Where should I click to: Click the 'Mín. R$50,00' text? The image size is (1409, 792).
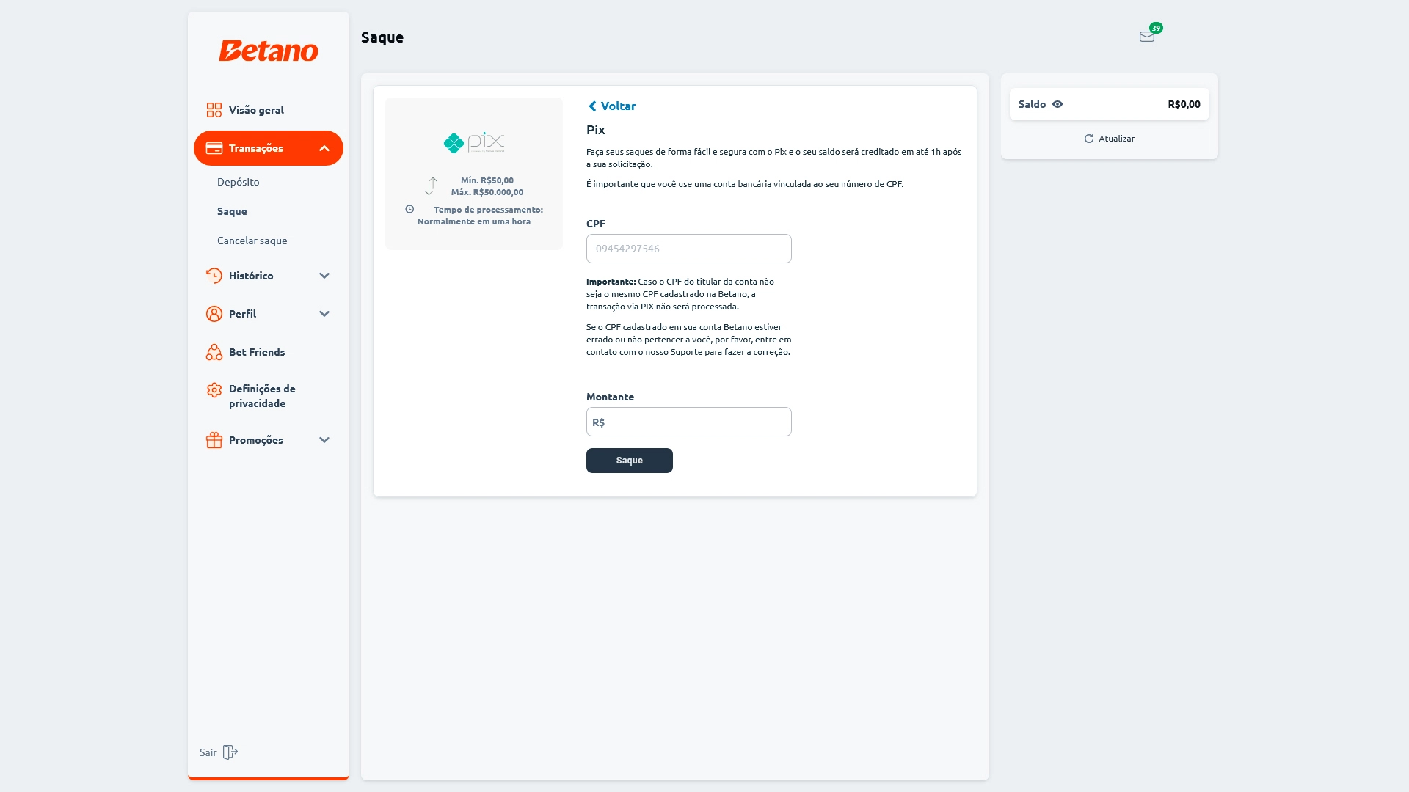pos(487,180)
